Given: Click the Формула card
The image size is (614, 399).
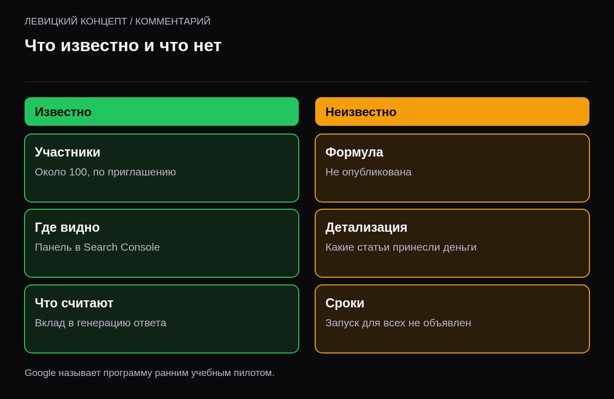Looking at the screenshot, I should [x=452, y=168].
